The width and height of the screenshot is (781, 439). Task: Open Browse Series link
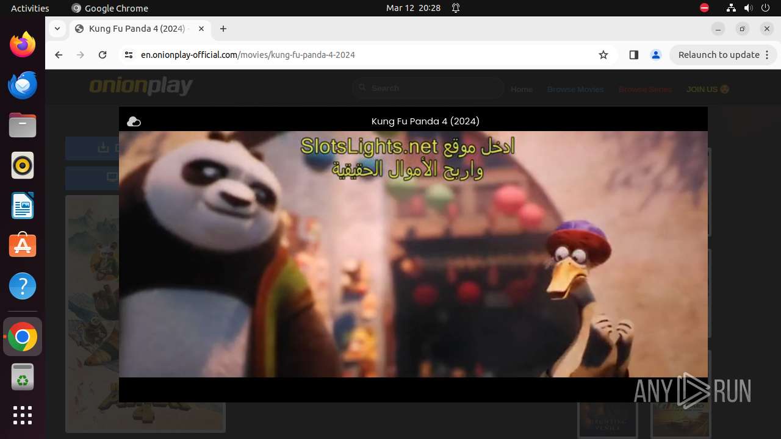coord(645,89)
